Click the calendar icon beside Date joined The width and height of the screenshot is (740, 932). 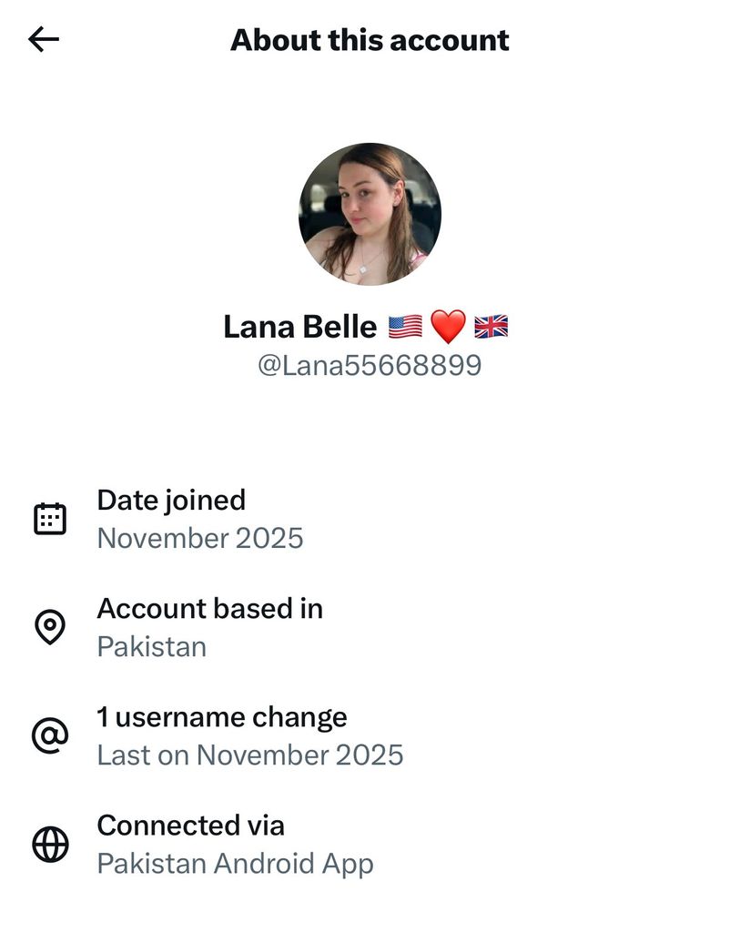click(50, 519)
